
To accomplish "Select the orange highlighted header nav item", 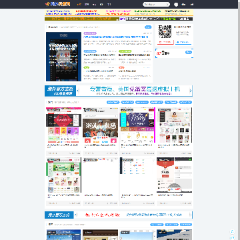I will point(79,4).
